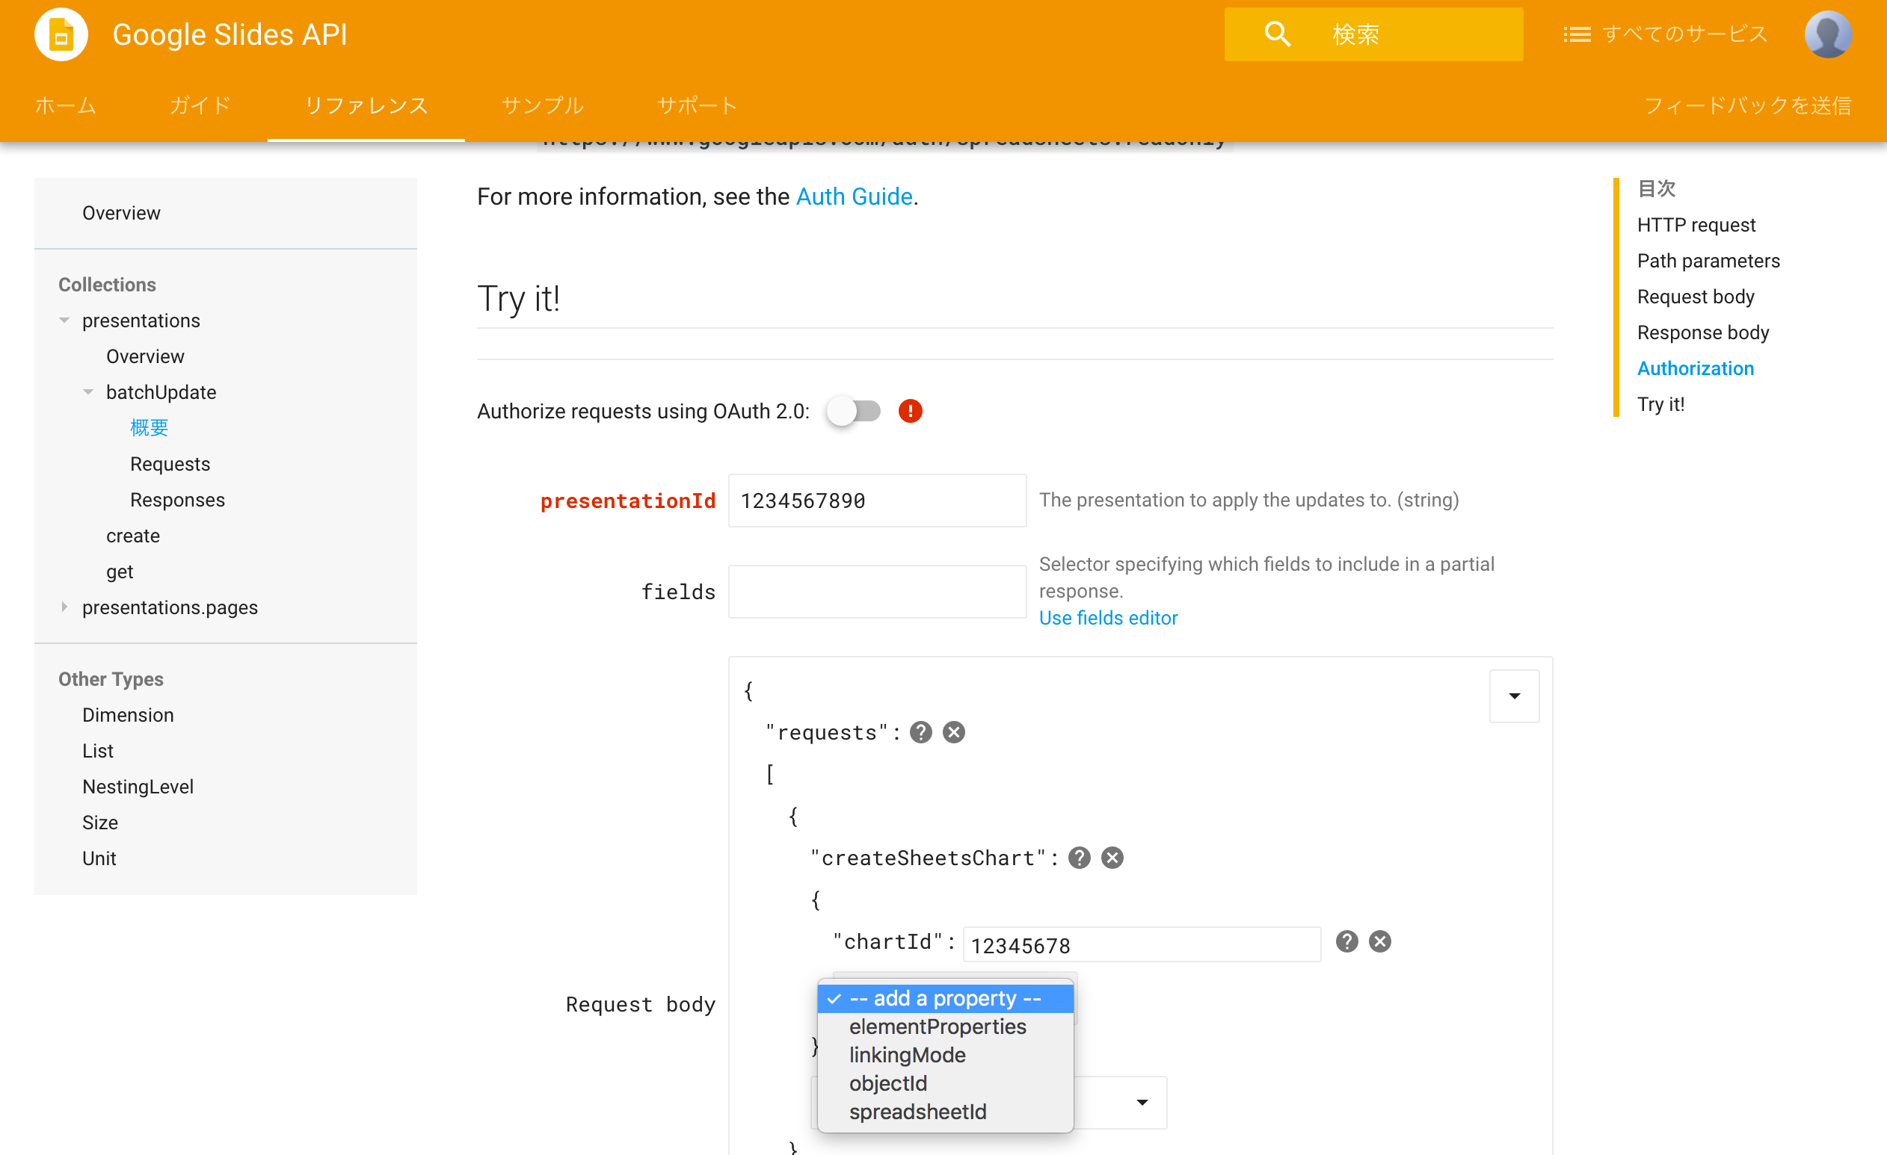Open the Size type page

point(99,823)
